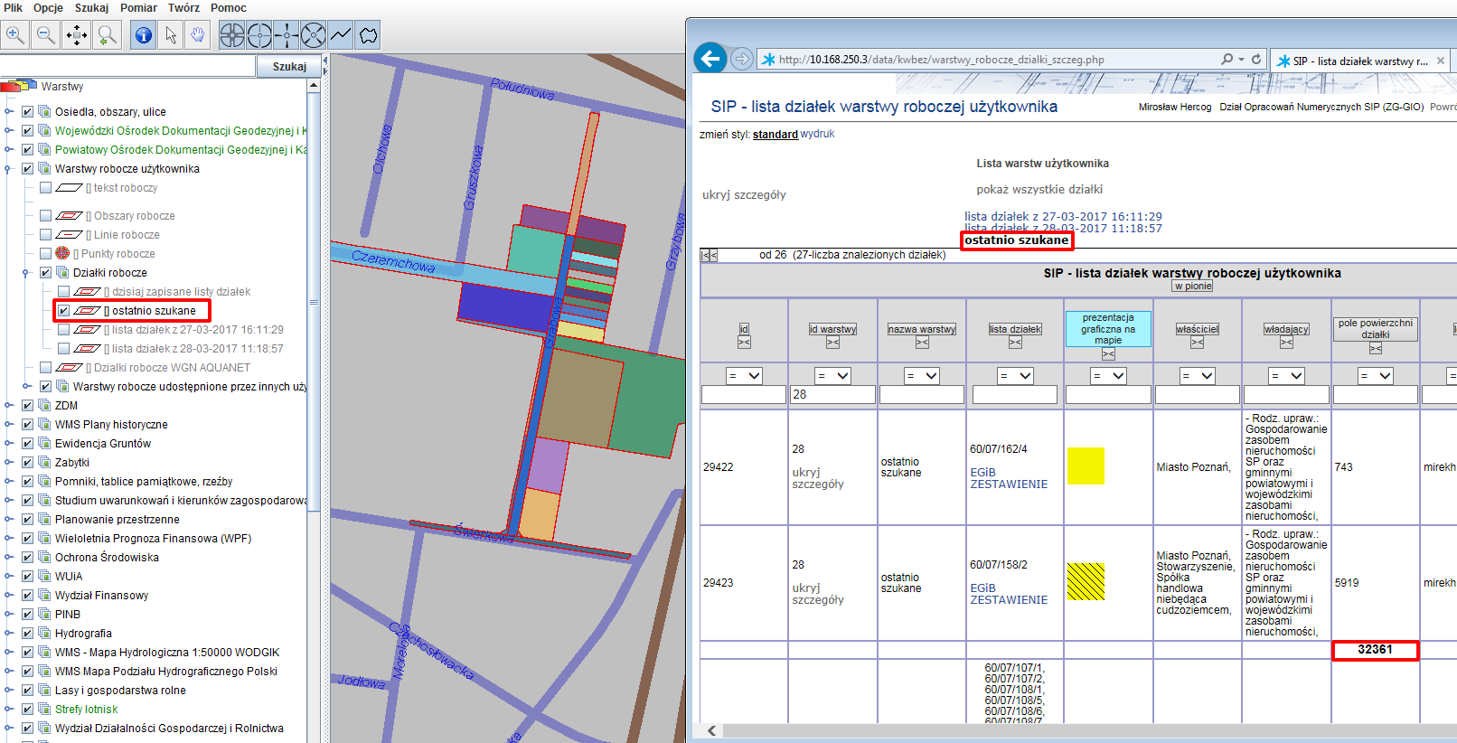Open the operator dropdown above 'id warstwy' filter
The height and width of the screenshot is (743, 1457).
click(832, 376)
